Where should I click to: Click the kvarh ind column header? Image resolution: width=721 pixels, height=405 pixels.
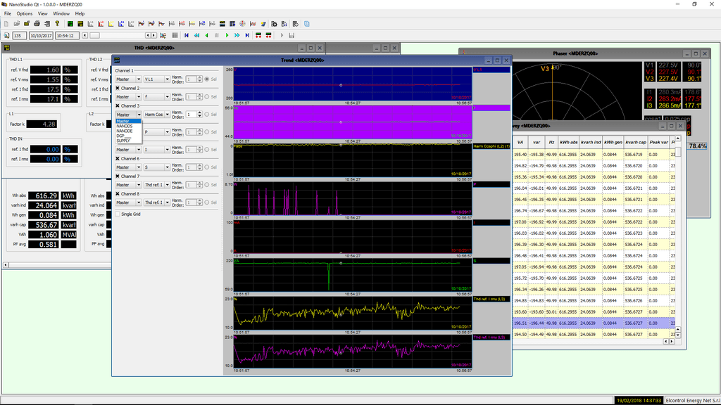pos(590,142)
